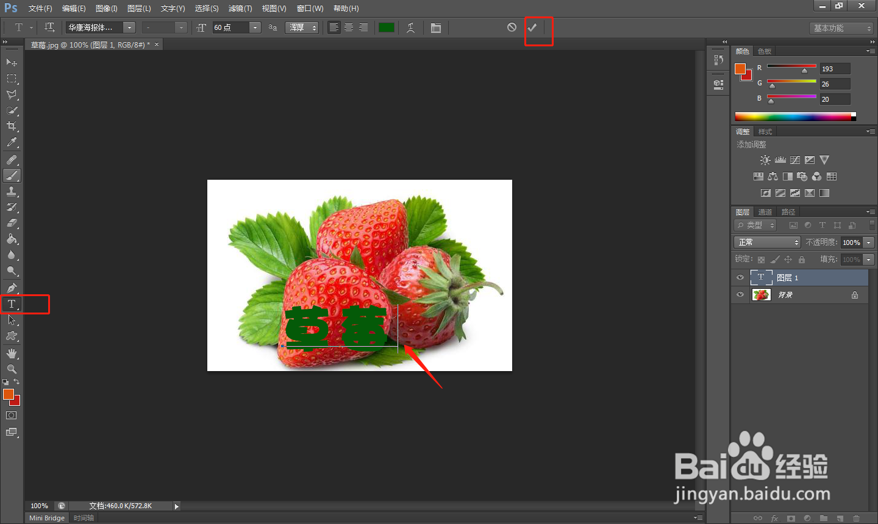Select the Custom Shape tool
The width and height of the screenshot is (878, 524).
[x=12, y=336]
